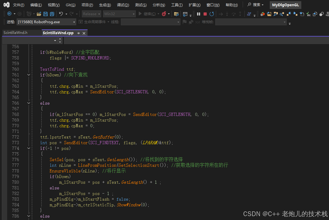This screenshot has width=329, height=220.
Task: Click the TextToFind type on line 760
Action: pyautogui.click(x=52, y=69)
